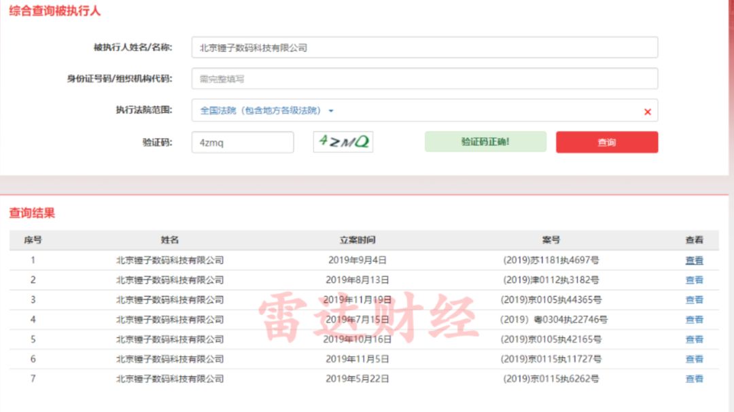
Task: Click filing date 2019年8月13日
Action: 357,280
